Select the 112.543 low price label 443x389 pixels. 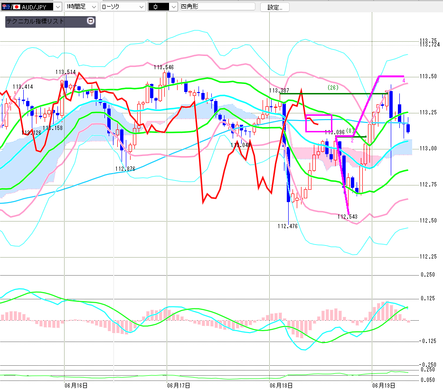[x=348, y=216]
